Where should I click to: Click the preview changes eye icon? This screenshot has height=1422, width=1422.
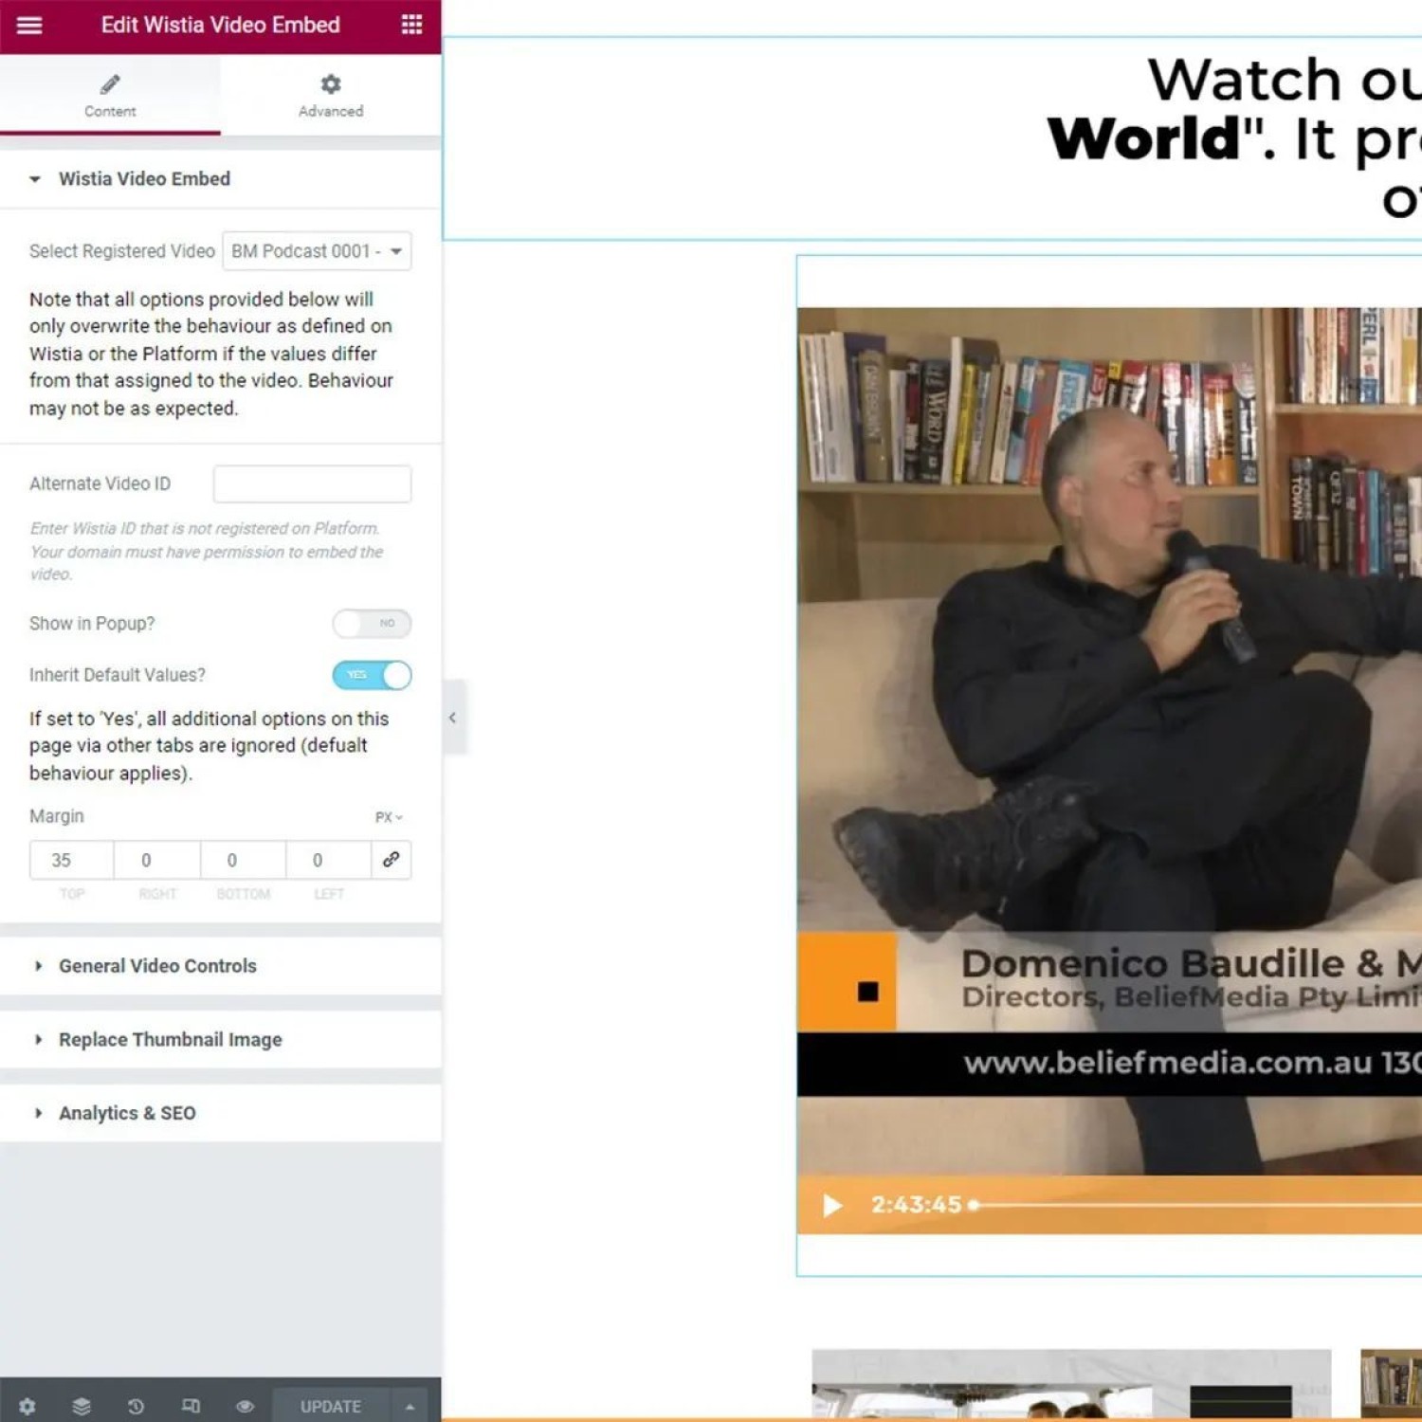[245, 1406]
